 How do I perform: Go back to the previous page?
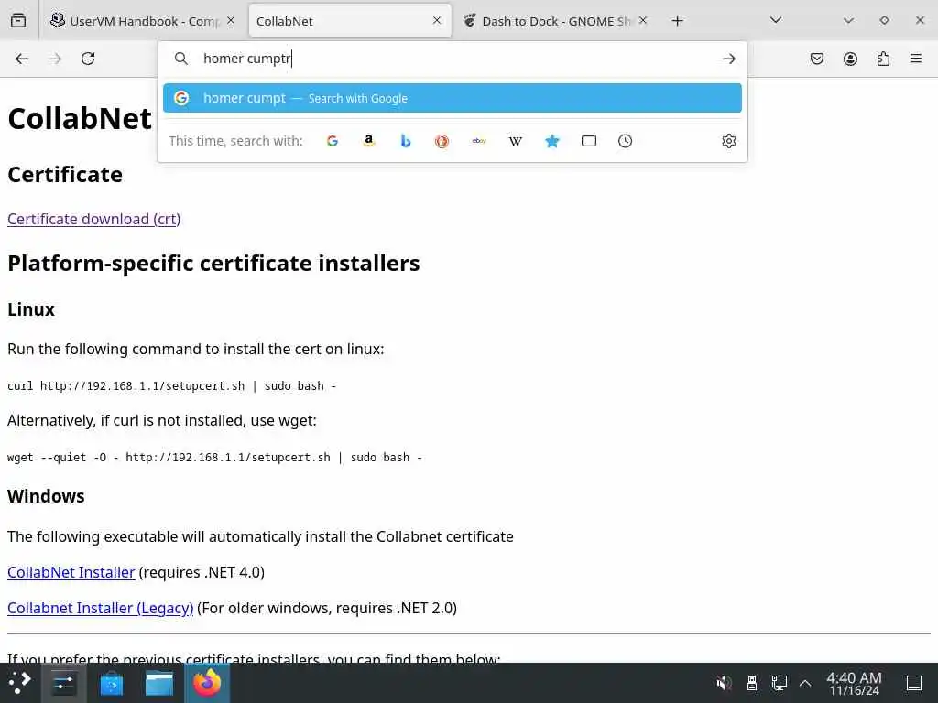click(22, 59)
